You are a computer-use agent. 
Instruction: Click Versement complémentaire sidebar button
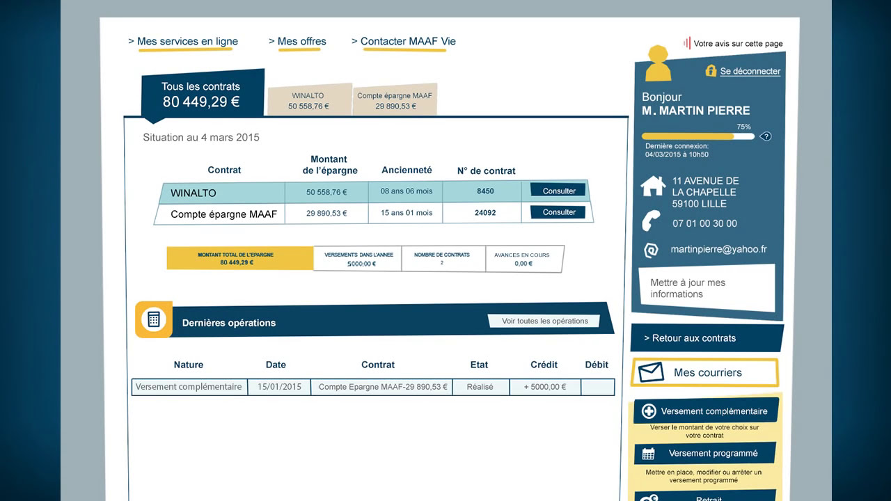pos(707,411)
